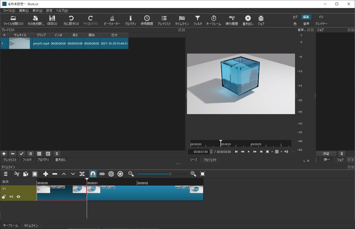Click the タイムライン toolbar icon
Screen dimensions: 355x229
182,20
